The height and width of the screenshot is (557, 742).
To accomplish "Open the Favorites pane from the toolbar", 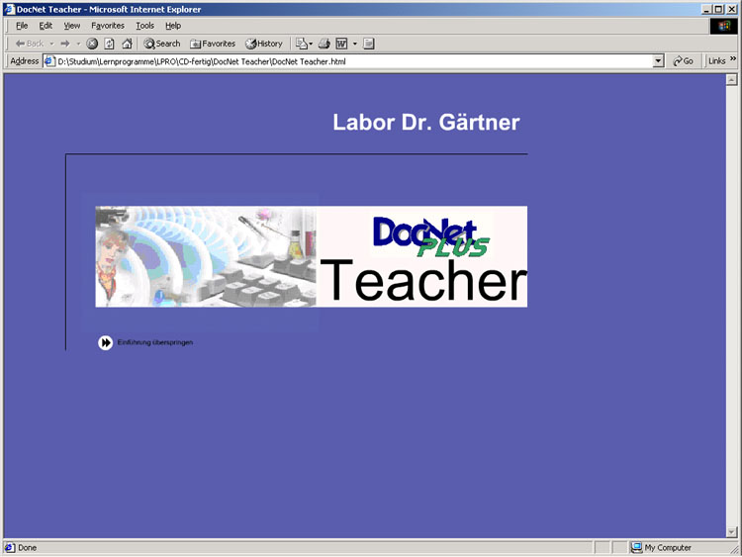I will 213,44.
